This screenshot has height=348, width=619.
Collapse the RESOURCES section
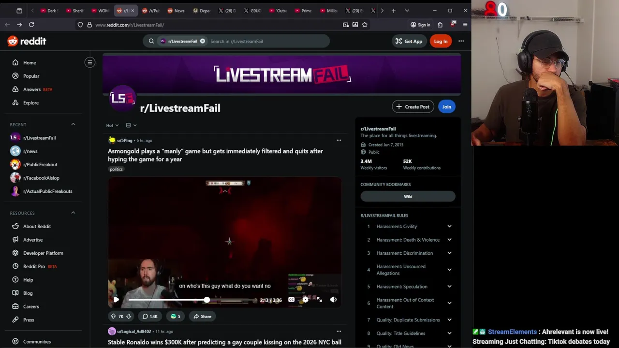(73, 213)
